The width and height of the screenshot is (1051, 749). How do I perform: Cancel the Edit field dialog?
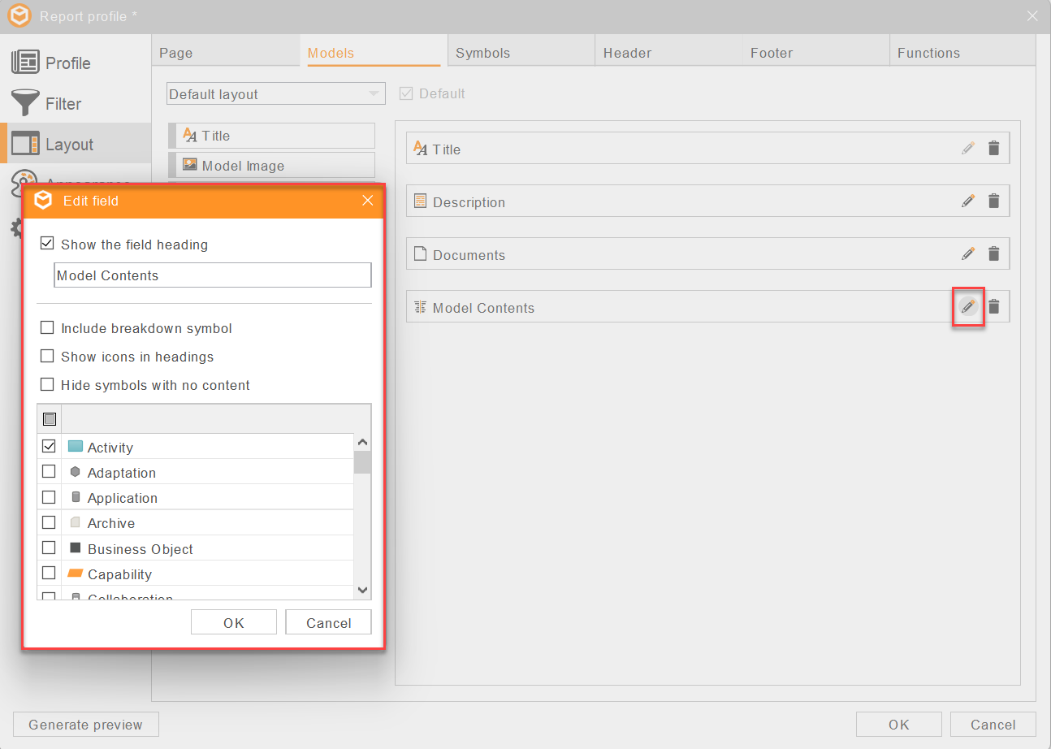click(x=329, y=623)
